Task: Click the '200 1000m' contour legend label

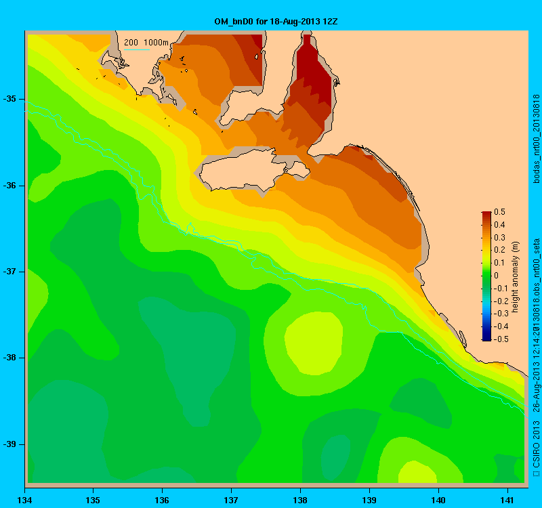Action: coord(146,43)
